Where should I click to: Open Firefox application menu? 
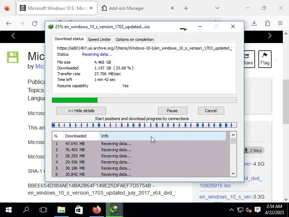point(280,23)
